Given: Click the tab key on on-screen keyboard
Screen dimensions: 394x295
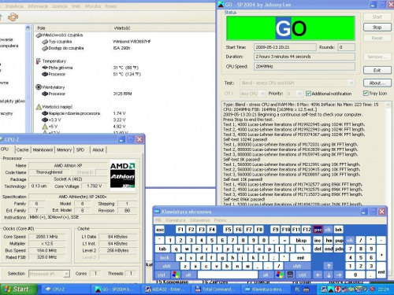Looking at the screenshot, I should coord(162,249).
